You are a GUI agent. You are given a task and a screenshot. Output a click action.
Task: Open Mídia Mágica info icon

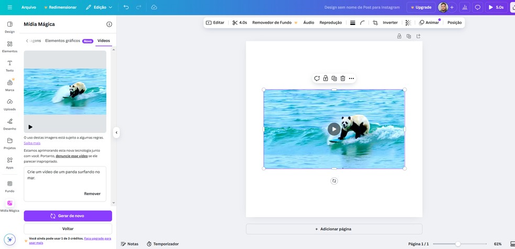pos(109,24)
